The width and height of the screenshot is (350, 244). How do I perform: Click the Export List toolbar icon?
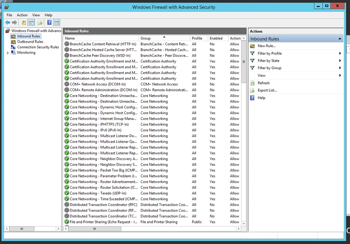click(x=40, y=22)
